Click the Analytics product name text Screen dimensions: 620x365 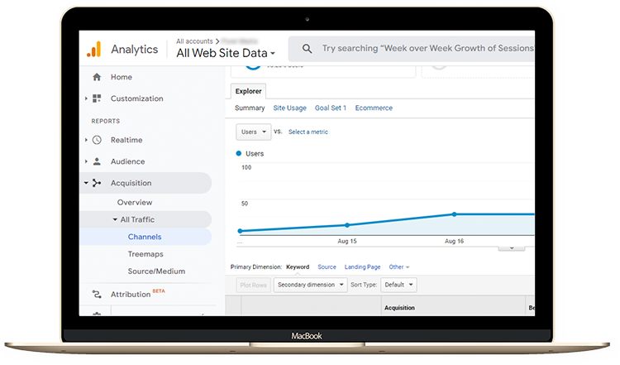pos(135,49)
